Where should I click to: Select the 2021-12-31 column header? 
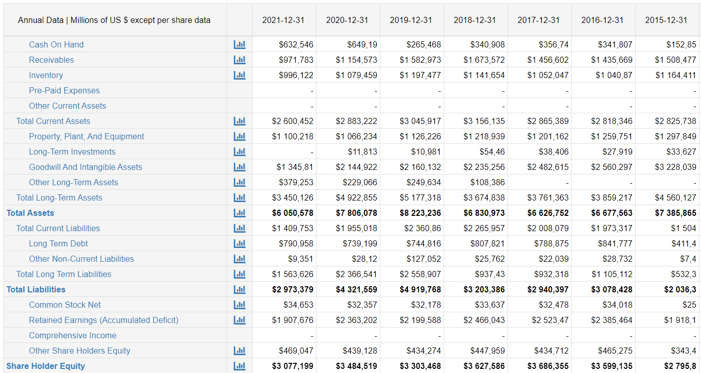tap(284, 20)
